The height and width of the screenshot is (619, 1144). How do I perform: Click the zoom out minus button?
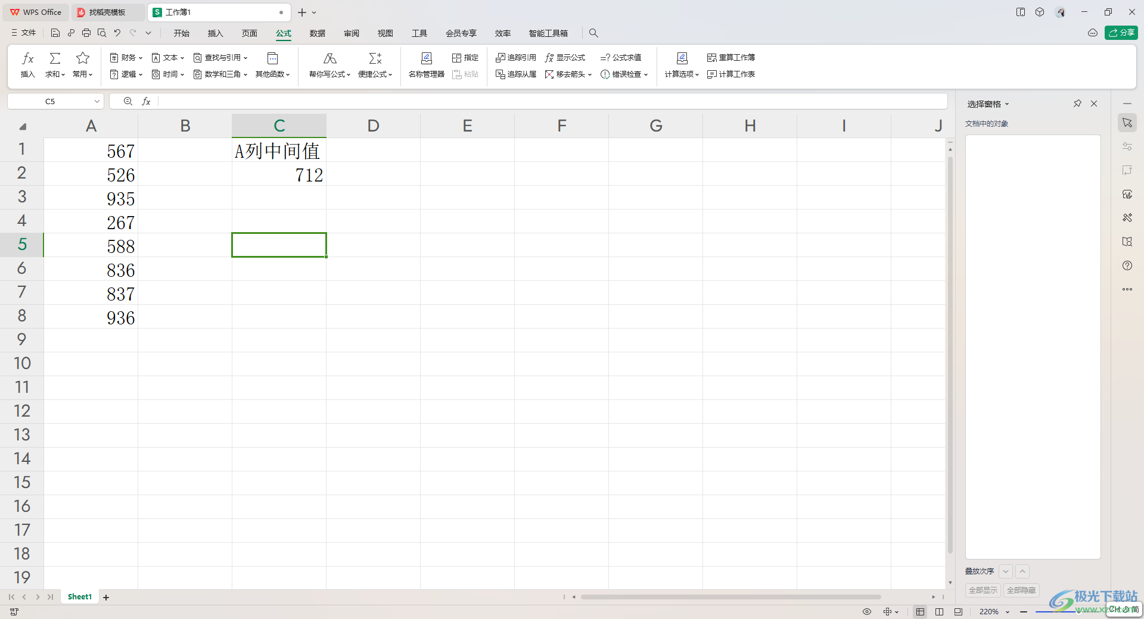click(1024, 611)
